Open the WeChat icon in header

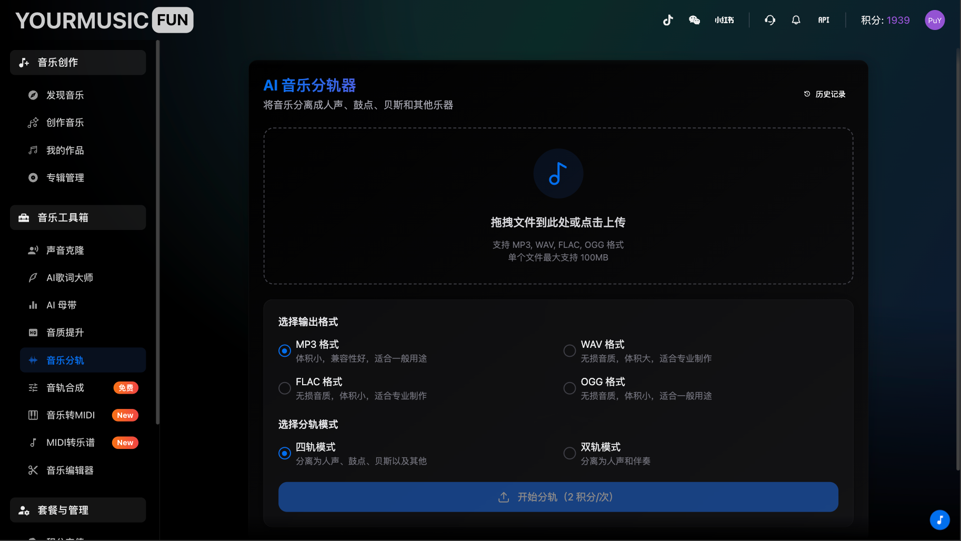click(695, 20)
